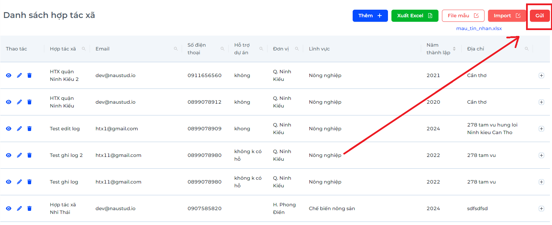Open search filter on Địa chỉ column
The width and height of the screenshot is (552, 225).
527,49
